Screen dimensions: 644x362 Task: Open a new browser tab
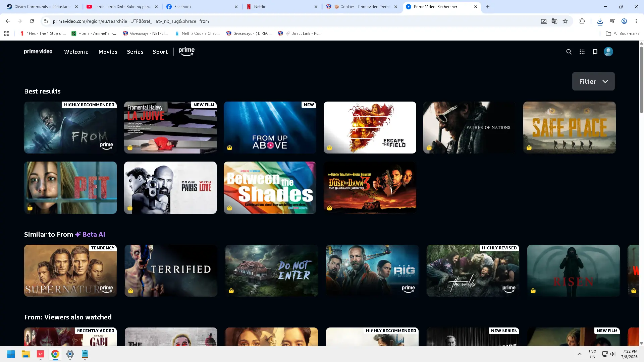[488, 7]
